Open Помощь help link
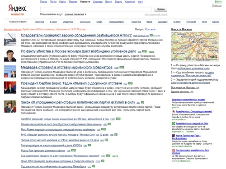This screenshot has width=226, height=169. tap(217, 5)
